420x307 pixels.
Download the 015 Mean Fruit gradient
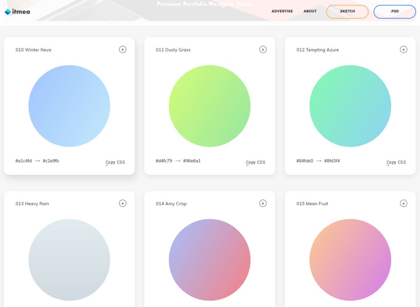(404, 203)
